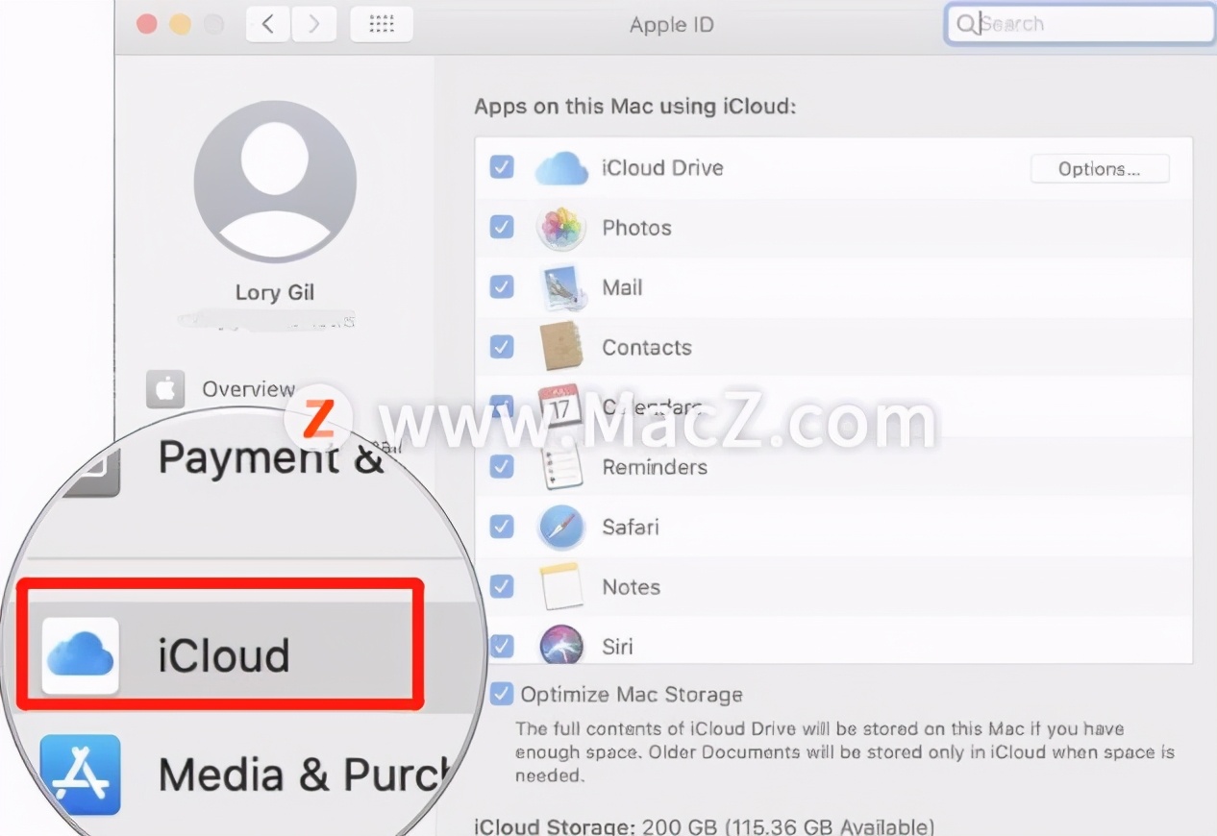
Task: Select the Calendars icon
Action: (x=562, y=406)
